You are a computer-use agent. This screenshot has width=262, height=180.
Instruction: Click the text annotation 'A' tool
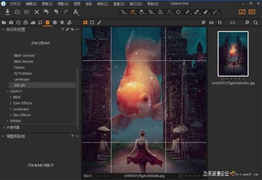click(x=76, y=12)
